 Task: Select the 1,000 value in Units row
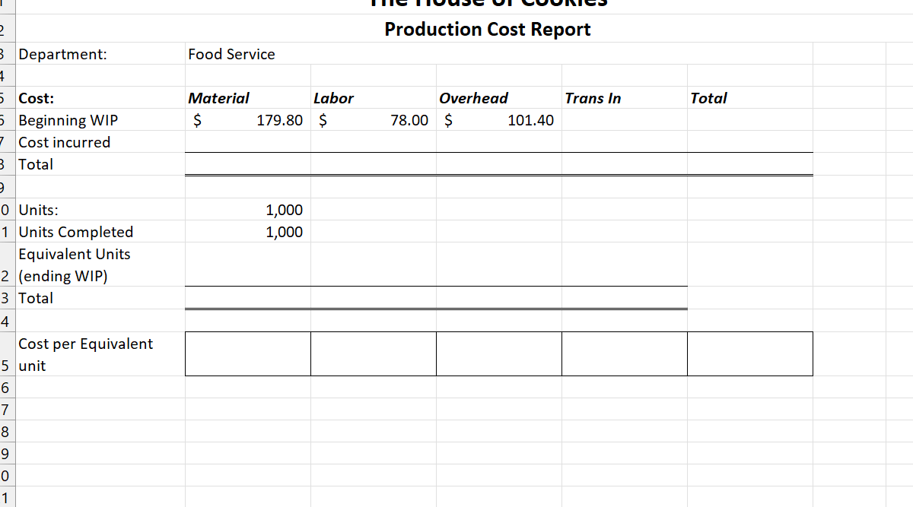click(x=248, y=210)
